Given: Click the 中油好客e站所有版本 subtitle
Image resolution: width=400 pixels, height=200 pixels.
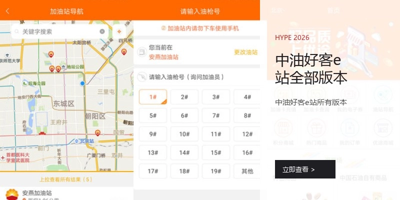Looking at the screenshot, I should tap(311, 102).
